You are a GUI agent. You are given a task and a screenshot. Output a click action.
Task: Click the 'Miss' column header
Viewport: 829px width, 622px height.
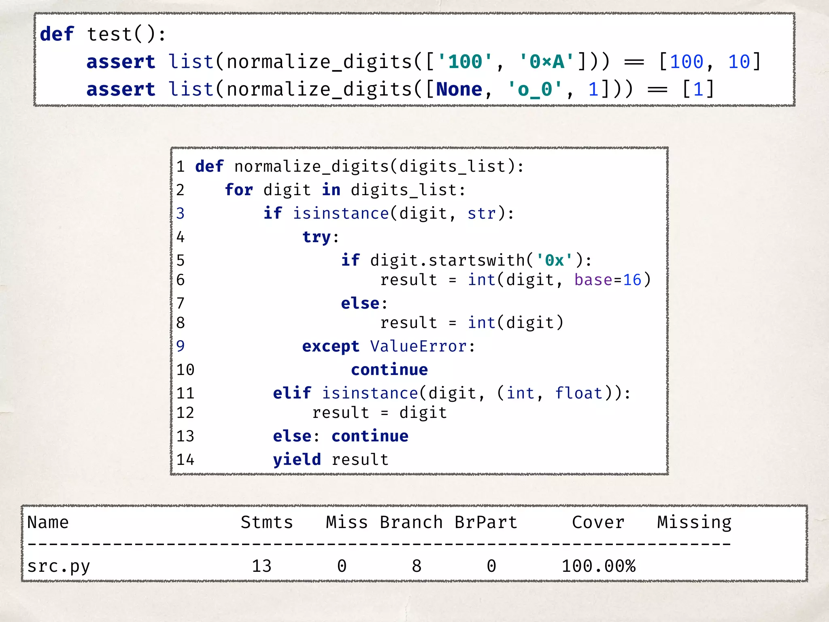click(x=347, y=522)
